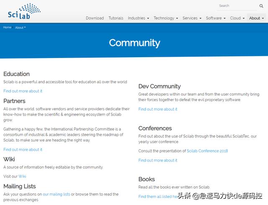Follow Education's Find out more link
268x205 pixels.
coord(23,91)
